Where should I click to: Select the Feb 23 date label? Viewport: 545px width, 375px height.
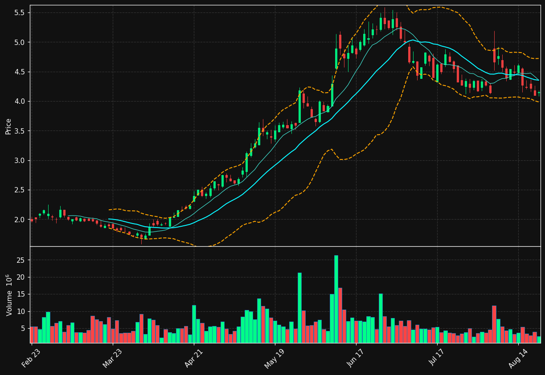click(31, 358)
